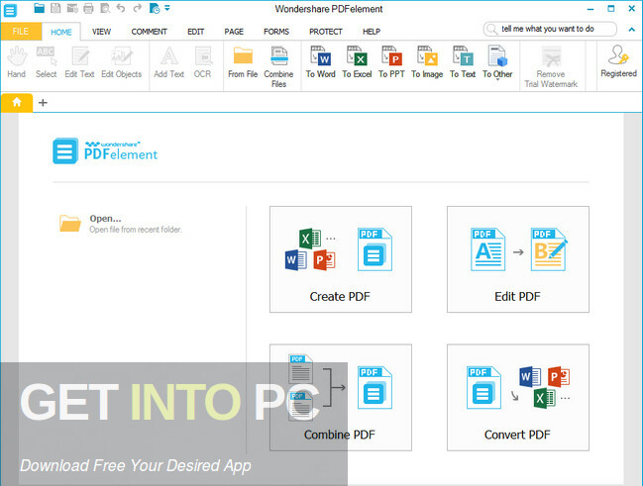Screen dimensions: 643x486
Task: Click the print preview magnifier icon
Action: pos(105,8)
